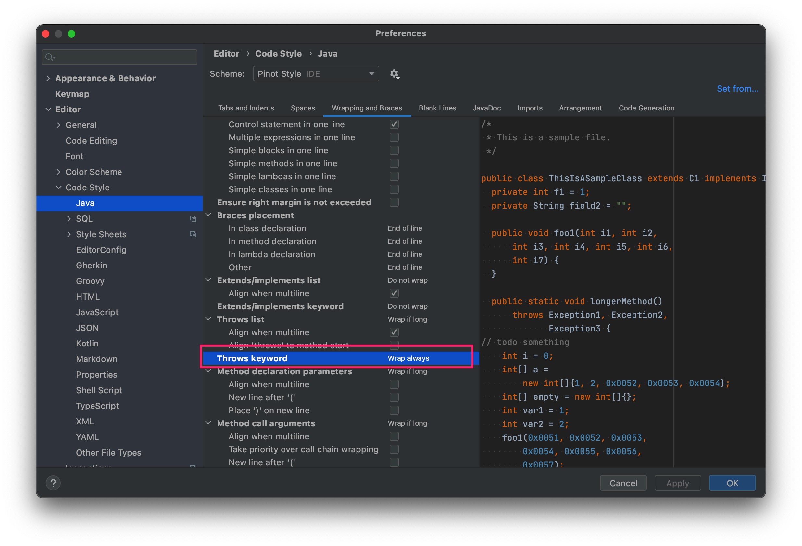The width and height of the screenshot is (802, 546).
Task: Click the help question mark button
Action: coord(53,483)
